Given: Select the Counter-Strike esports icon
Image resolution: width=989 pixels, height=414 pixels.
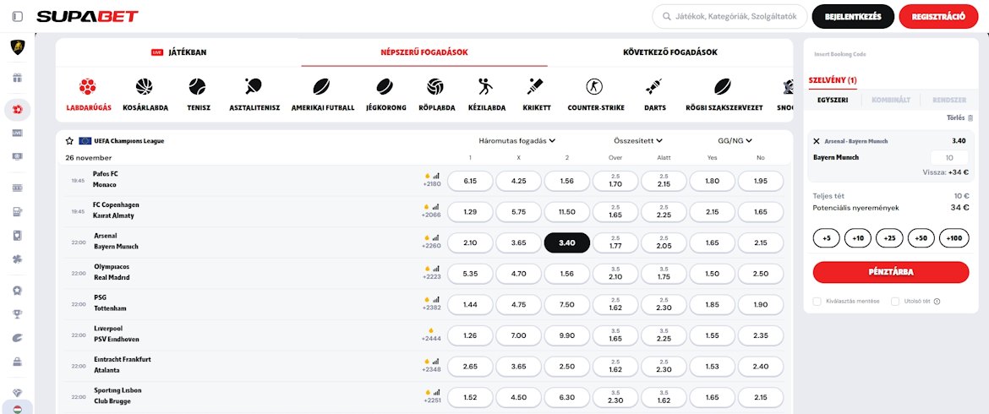Looking at the screenshot, I should point(595,87).
